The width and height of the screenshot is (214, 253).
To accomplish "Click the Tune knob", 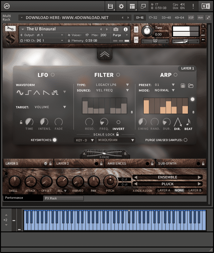I will pyautogui.click(x=147, y=30).
